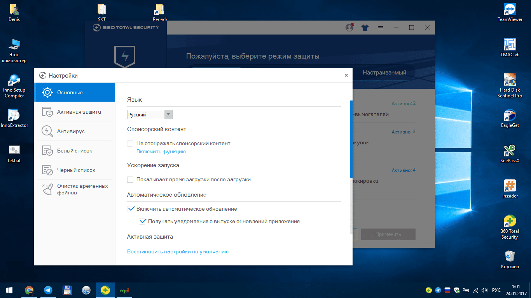
Task: Click the Telegram tray icon
Action: (438, 290)
